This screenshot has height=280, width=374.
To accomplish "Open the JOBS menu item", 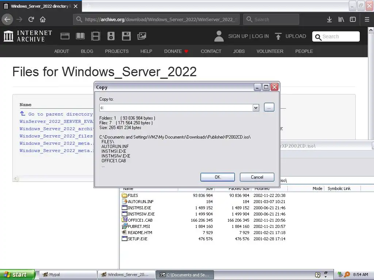I will click(x=239, y=51).
